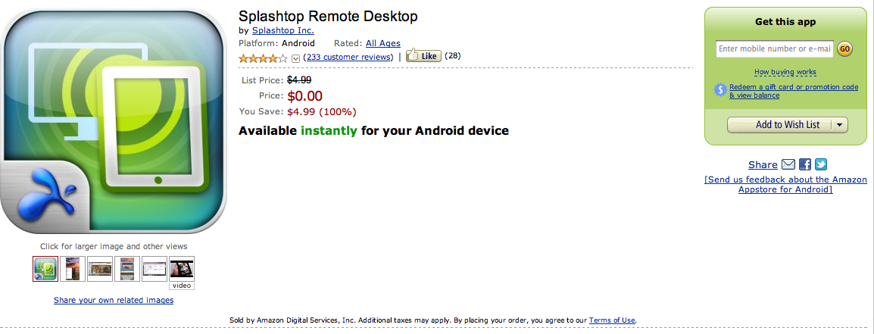Share on Twitter icon
The height and width of the screenshot is (334, 874).
(820, 164)
